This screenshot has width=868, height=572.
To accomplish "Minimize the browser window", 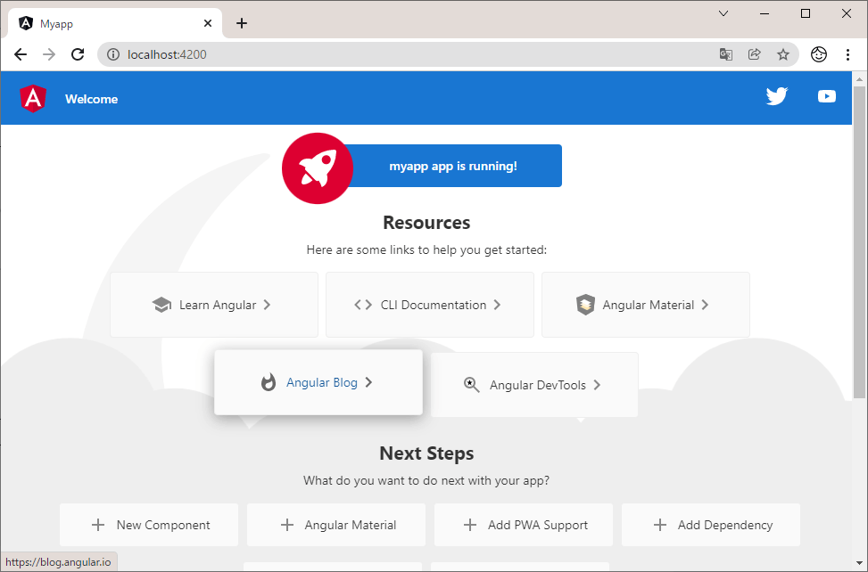I will [765, 13].
